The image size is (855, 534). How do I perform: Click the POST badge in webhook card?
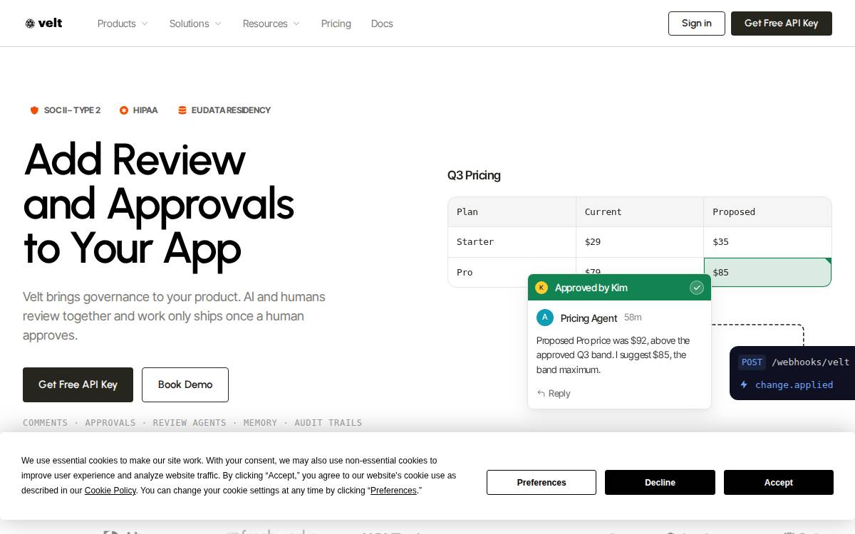pos(752,362)
